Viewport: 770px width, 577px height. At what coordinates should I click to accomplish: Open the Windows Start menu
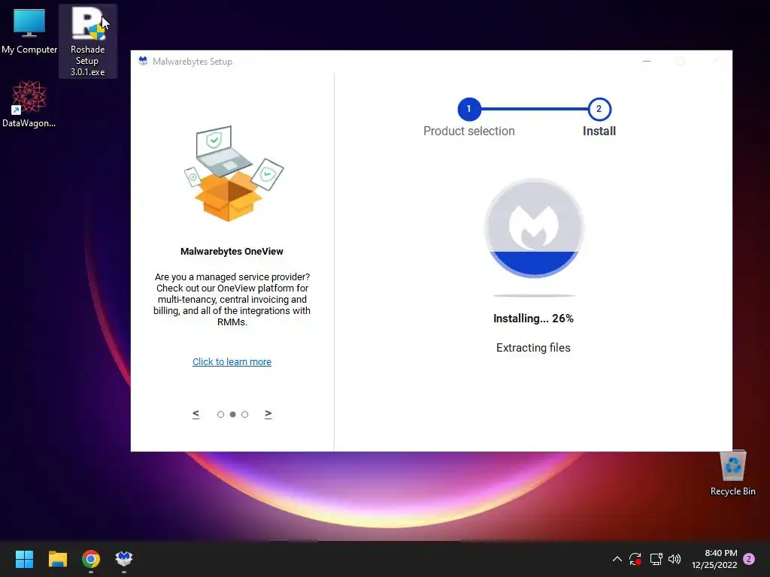point(24,559)
